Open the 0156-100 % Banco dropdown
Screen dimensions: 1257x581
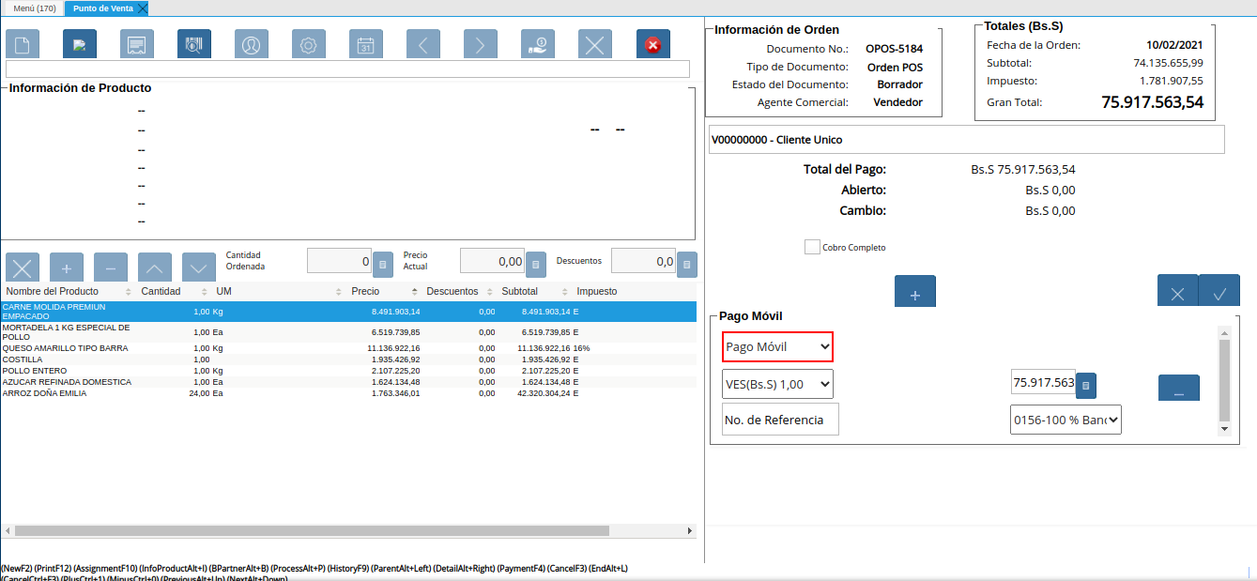[x=1065, y=420]
